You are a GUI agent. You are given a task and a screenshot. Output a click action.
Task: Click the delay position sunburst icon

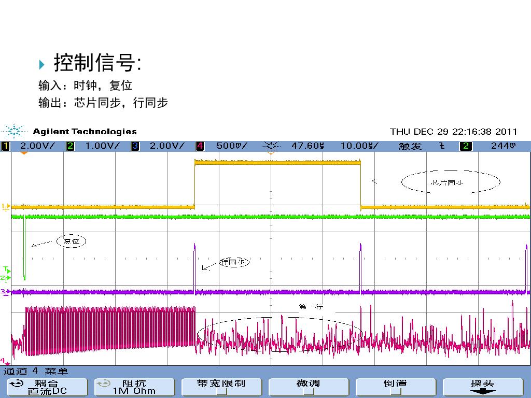coord(271,146)
